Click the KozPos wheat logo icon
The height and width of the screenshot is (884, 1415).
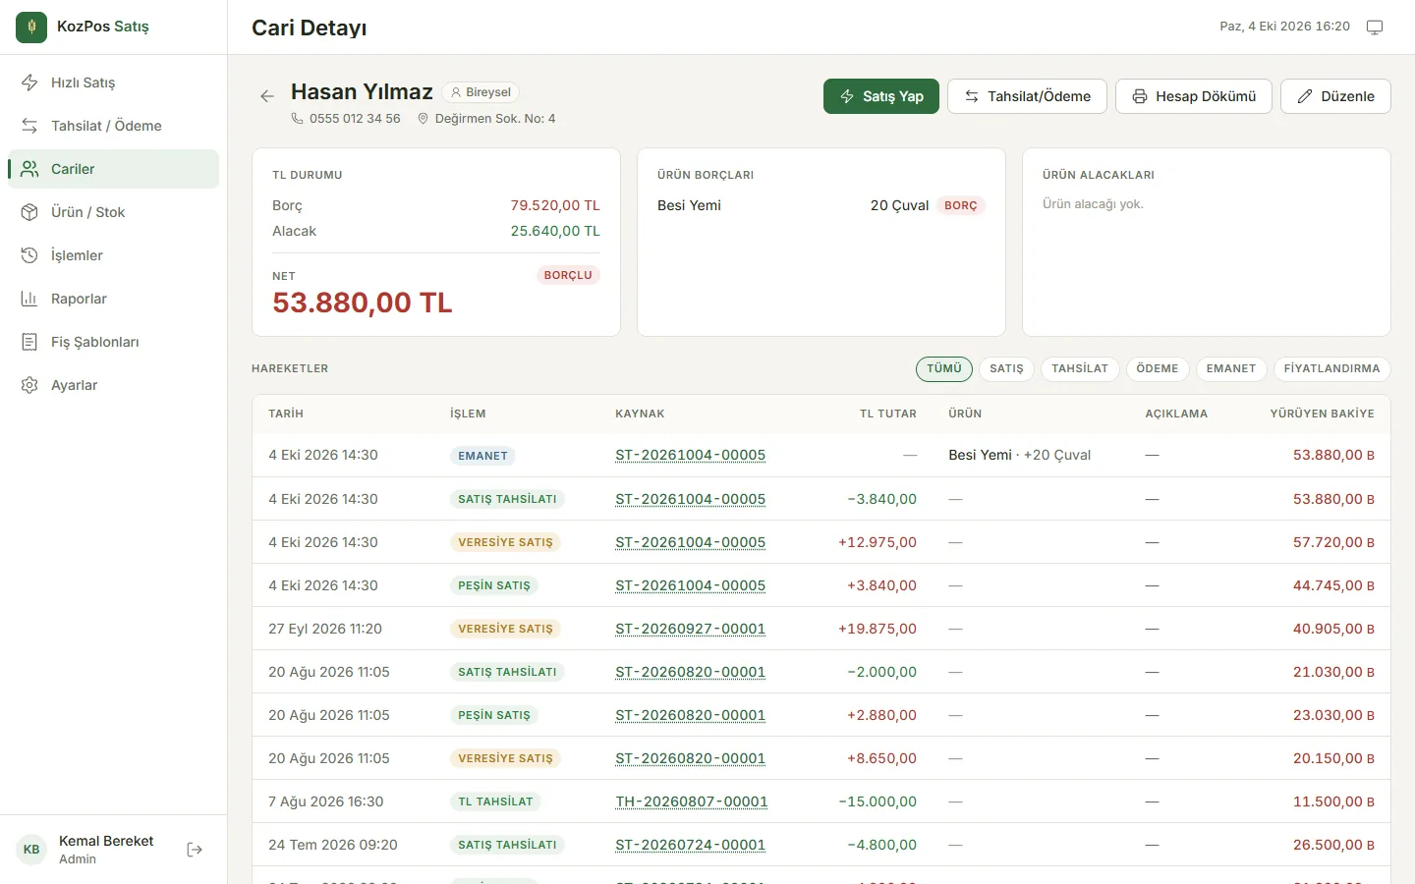[31, 28]
